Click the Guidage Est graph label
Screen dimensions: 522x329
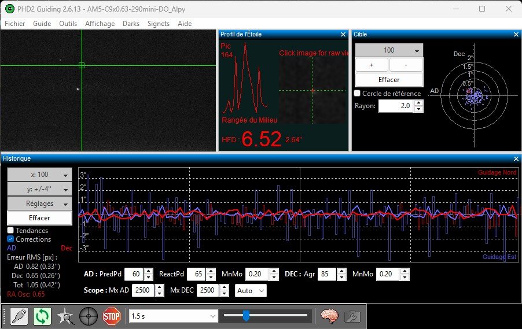coord(499,257)
